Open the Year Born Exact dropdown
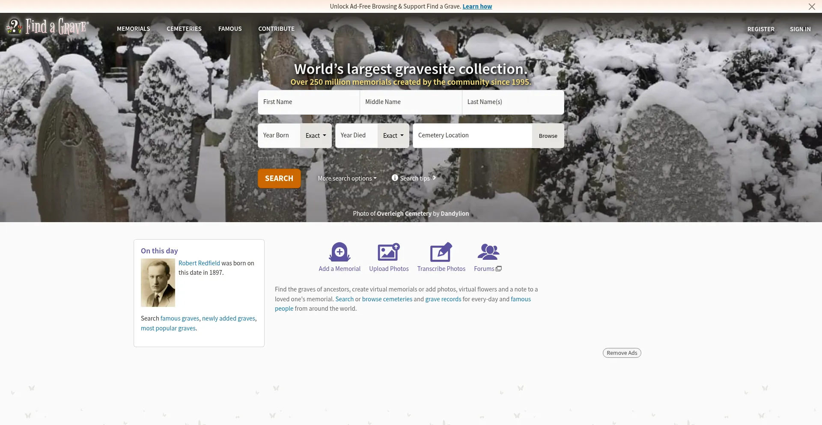The image size is (822, 425). point(316,136)
